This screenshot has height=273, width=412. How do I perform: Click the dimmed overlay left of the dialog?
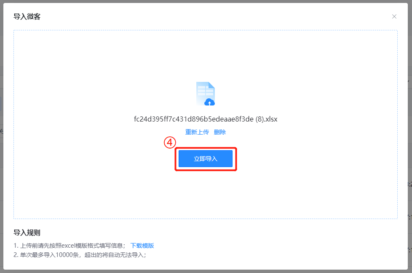pos(2,158)
